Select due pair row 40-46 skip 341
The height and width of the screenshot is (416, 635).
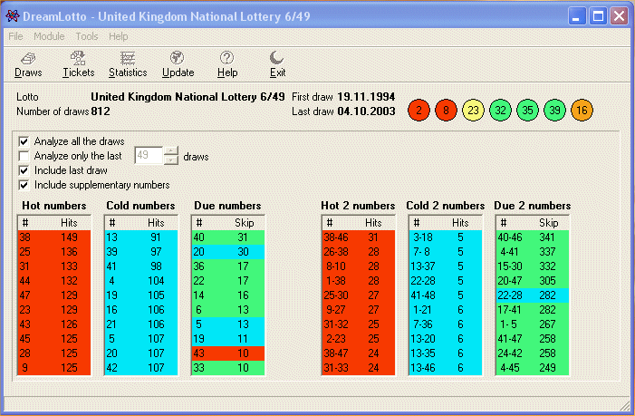click(533, 237)
